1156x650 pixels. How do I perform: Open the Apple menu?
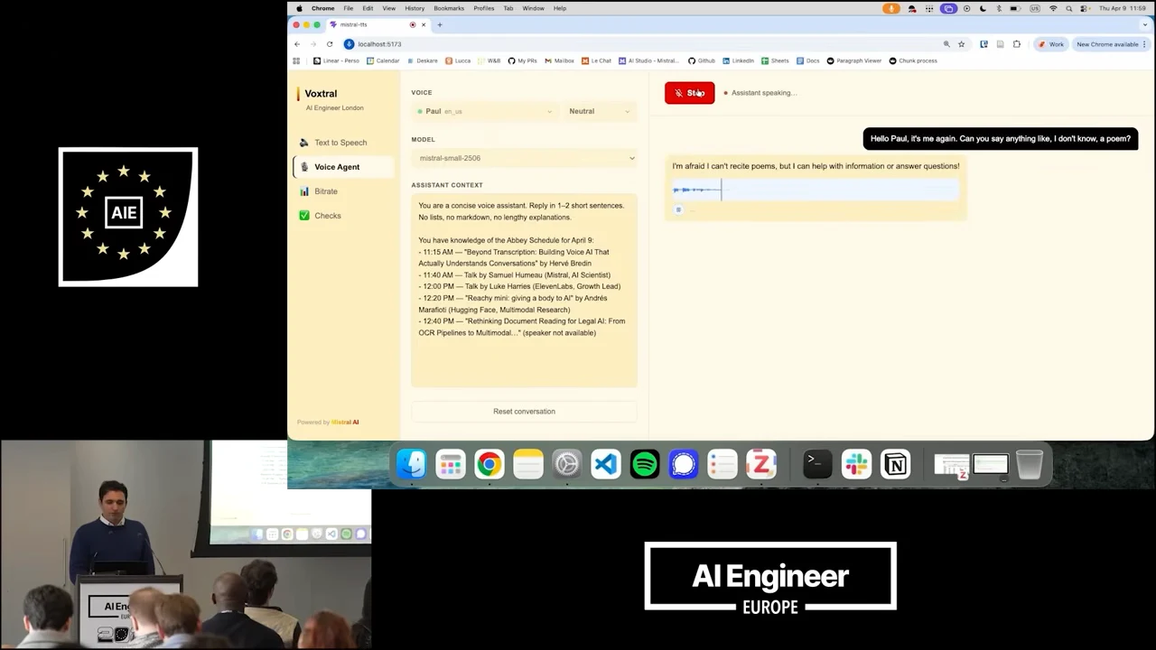300,8
